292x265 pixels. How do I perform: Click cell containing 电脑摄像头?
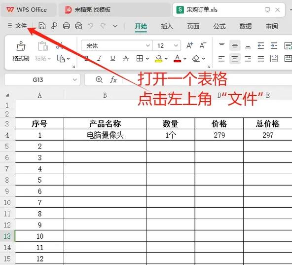click(x=105, y=135)
